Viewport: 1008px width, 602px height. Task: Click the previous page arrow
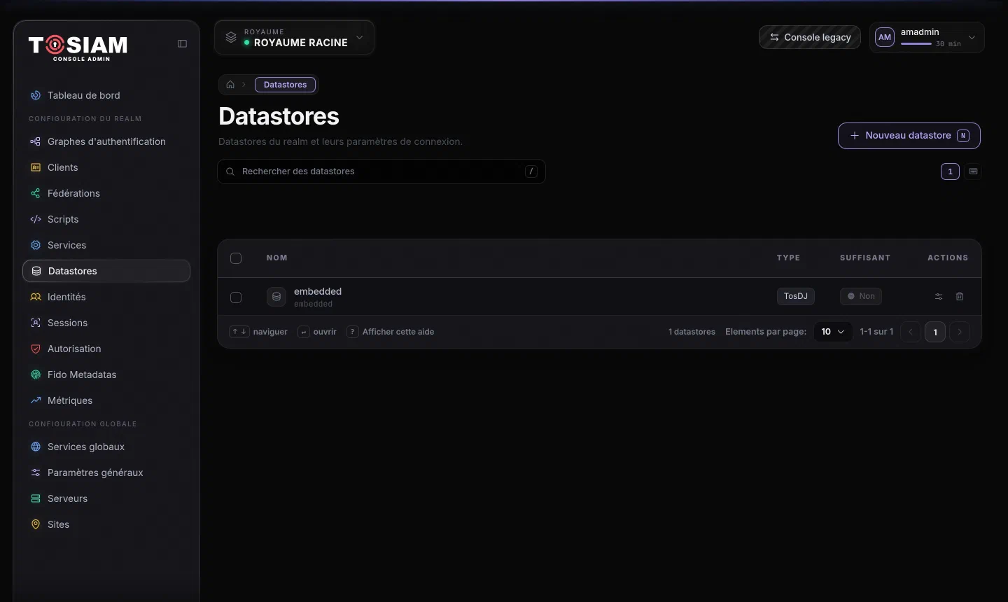click(911, 332)
